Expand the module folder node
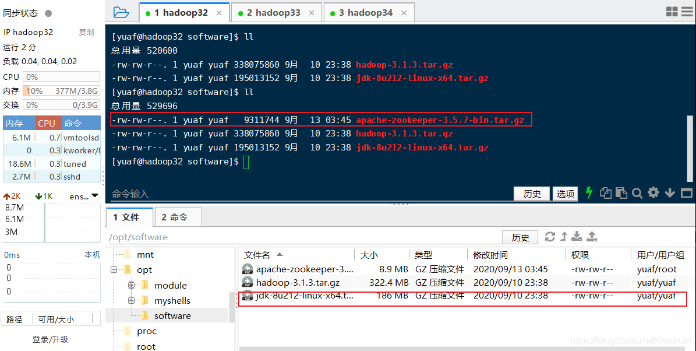Image resolution: width=696 pixels, height=351 pixels. (132, 285)
